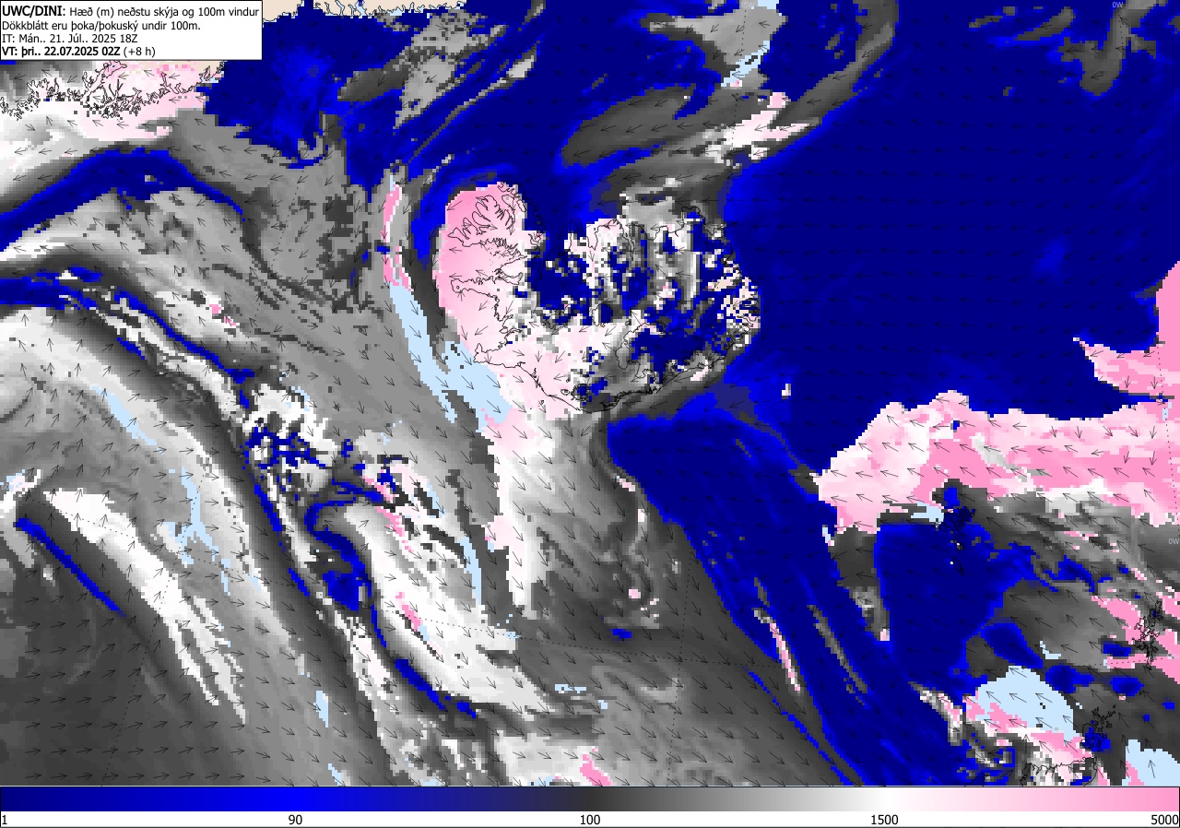
Task: Click the gray section of the color scale bar
Action: click(737, 799)
